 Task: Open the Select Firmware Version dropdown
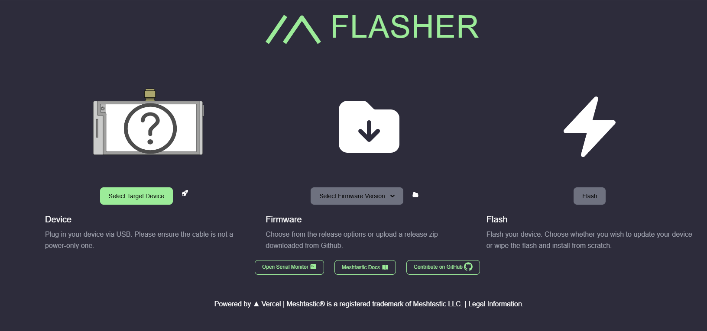pos(357,196)
